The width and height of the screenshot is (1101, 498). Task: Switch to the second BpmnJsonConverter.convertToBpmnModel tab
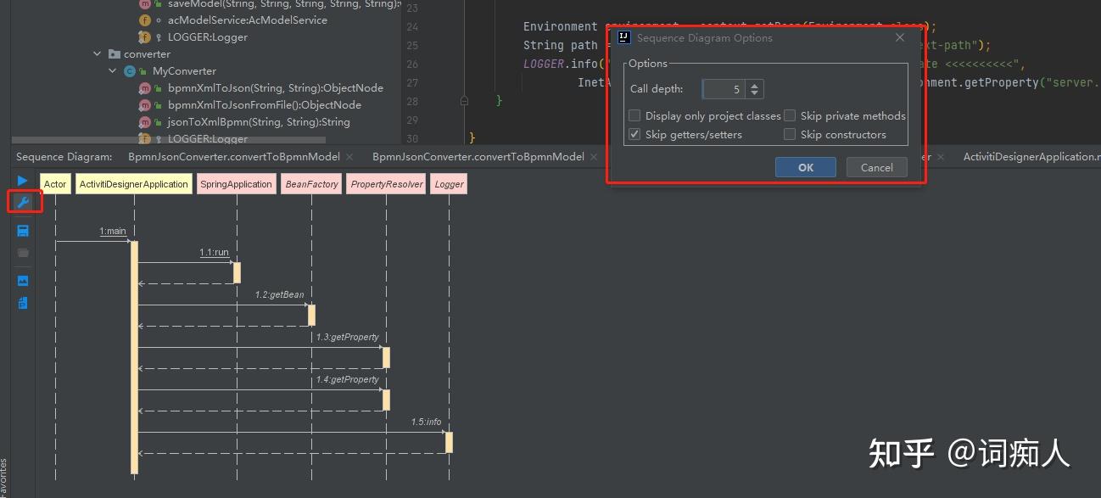pyautogui.click(x=478, y=156)
